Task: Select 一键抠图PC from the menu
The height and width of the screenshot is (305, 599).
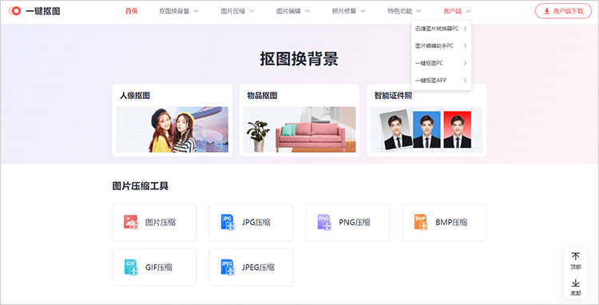Action: pos(441,63)
